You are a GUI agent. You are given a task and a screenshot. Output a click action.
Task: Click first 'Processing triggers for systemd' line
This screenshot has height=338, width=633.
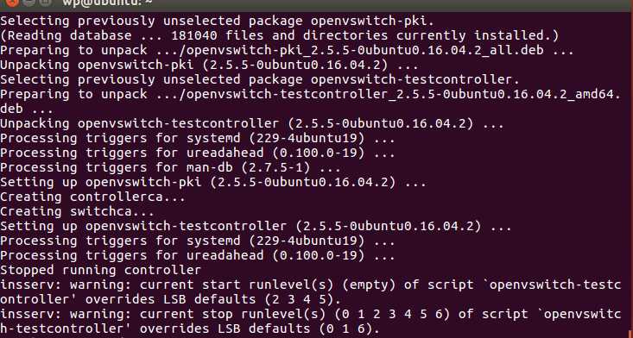coord(198,138)
